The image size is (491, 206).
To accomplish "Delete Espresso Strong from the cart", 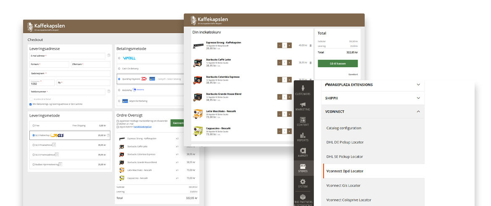I will point(310,45).
